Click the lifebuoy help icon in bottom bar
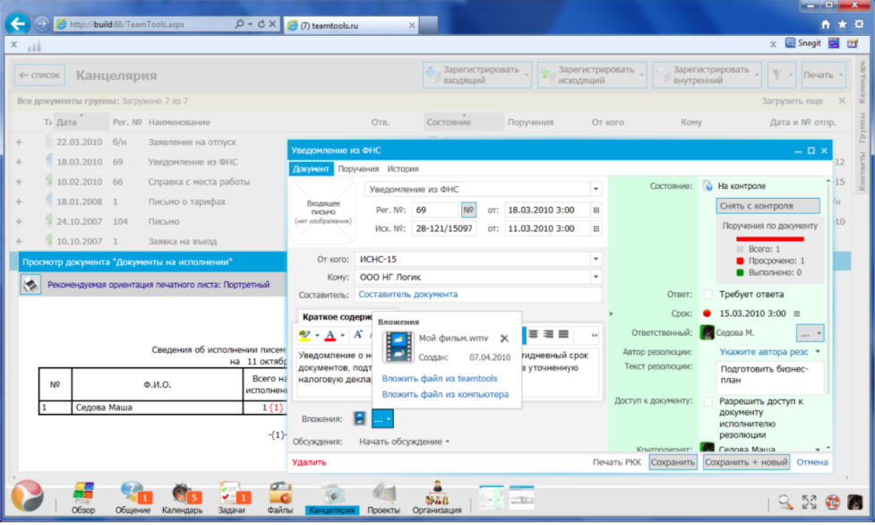This screenshot has width=875, height=525. coord(833,502)
